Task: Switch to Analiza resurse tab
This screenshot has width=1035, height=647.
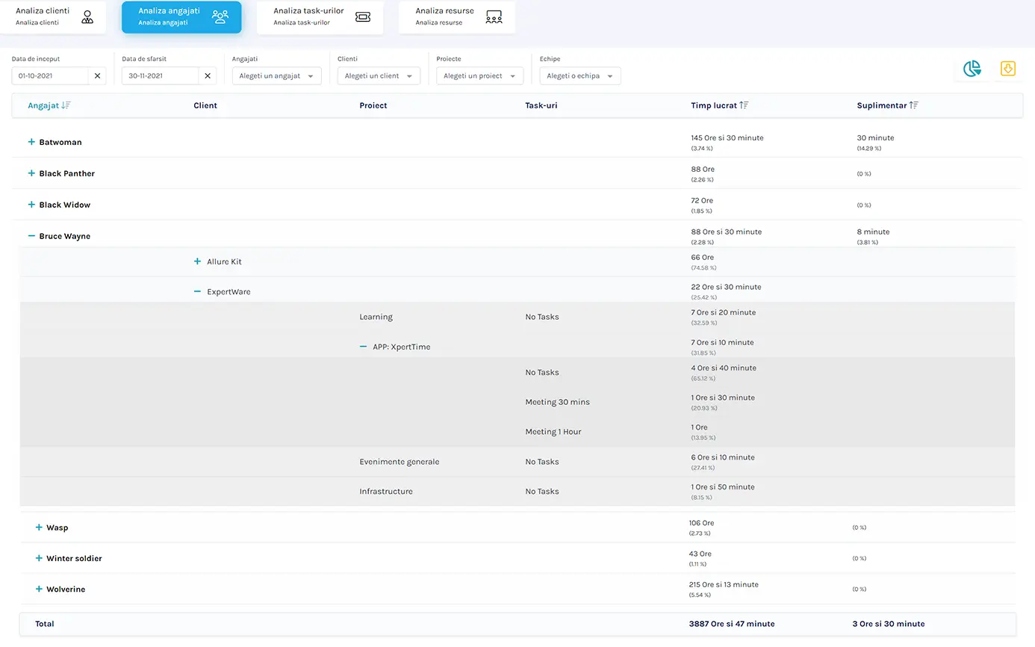Action: pyautogui.click(x=457, y=16)
